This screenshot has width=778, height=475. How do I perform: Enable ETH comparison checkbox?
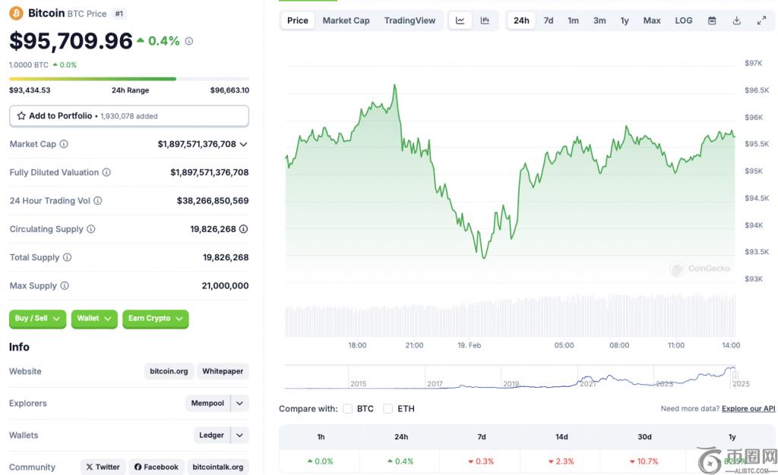[x=387, y=409]
